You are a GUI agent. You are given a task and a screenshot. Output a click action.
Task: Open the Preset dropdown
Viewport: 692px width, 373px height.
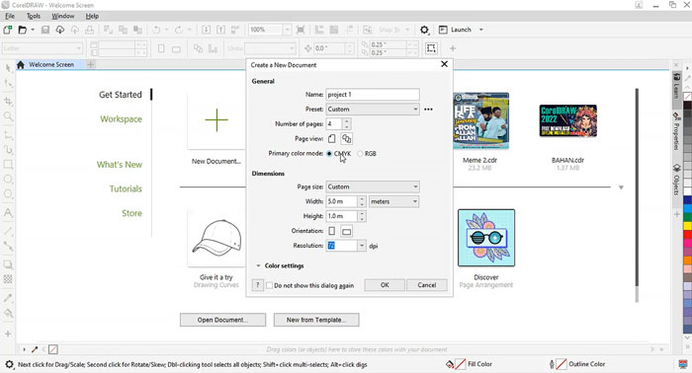click(373, 110)
